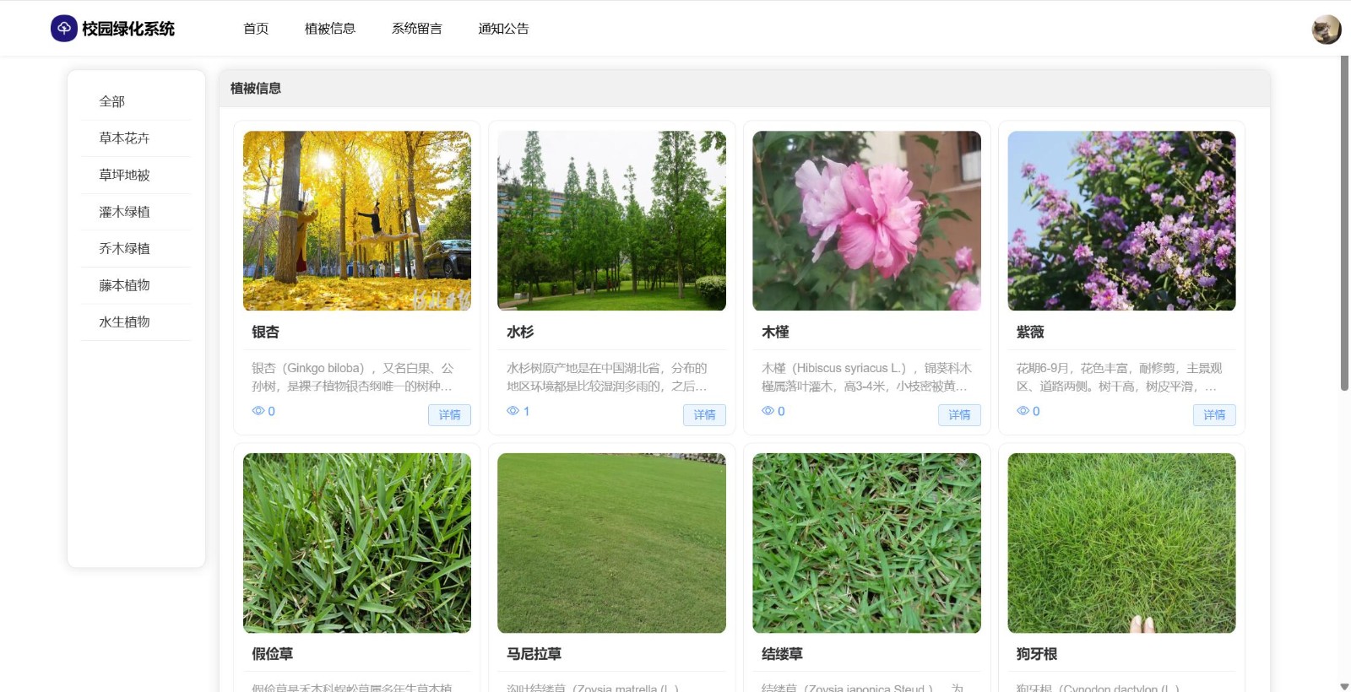Click 详情 button on the 木槿 card
1351x692 pixels.
point(959,415)
